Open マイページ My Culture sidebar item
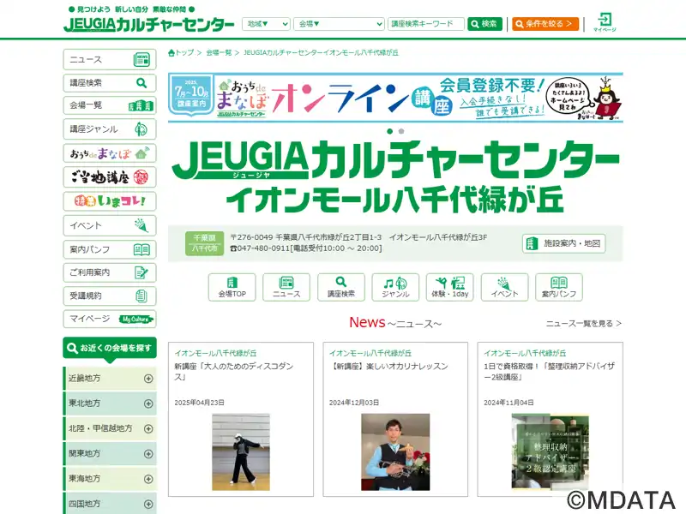 [x=110, y=319]
